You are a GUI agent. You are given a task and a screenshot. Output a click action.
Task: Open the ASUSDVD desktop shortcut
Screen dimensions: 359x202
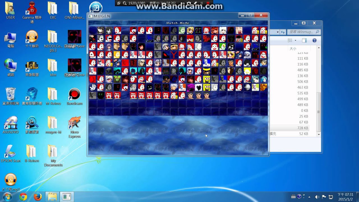click(11, 125)
